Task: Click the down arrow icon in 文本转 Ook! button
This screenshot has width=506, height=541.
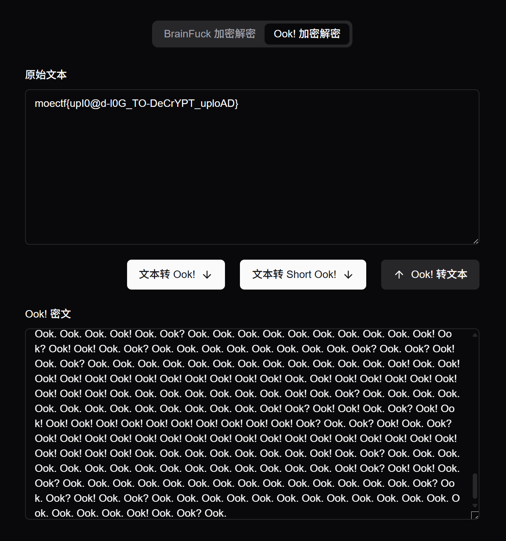Action: [207, 275]
